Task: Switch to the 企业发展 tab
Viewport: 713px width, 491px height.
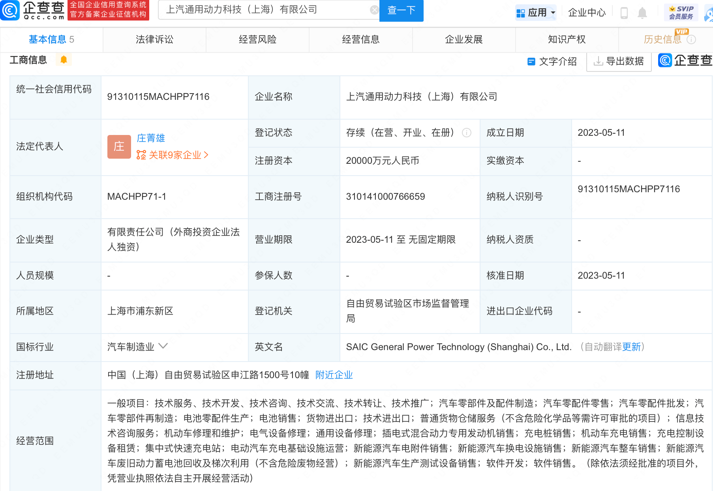Action: click(x=464, y=39)
